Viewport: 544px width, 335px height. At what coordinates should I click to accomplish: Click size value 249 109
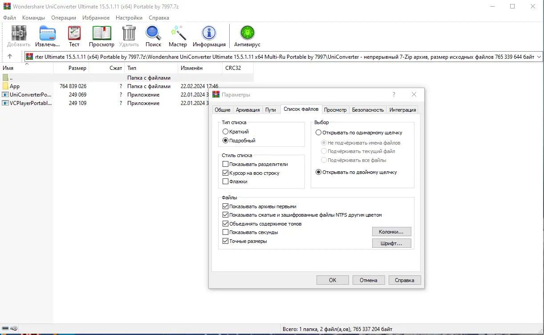(x=77, y=103)
